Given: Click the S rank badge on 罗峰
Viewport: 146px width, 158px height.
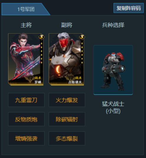Looking at the screenshot, I should (42, 37).
